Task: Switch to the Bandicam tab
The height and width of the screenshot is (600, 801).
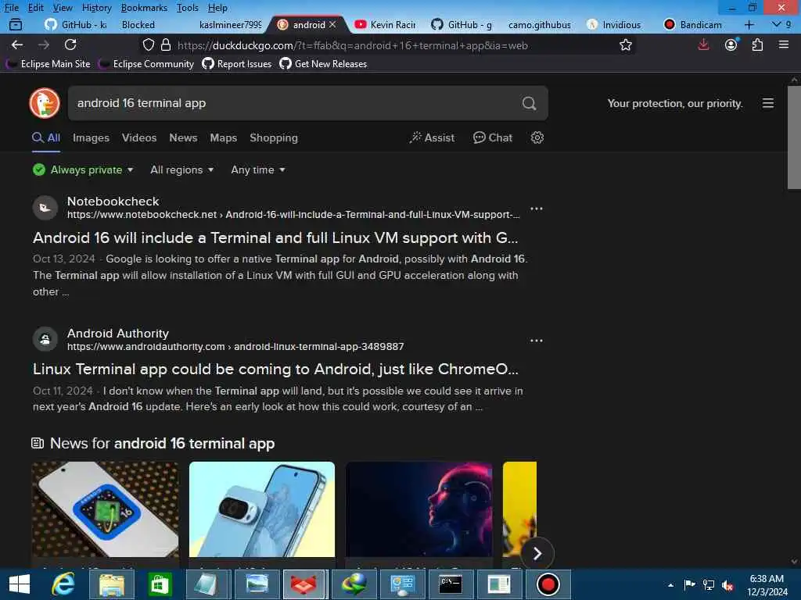Action: tap(693, 24)
